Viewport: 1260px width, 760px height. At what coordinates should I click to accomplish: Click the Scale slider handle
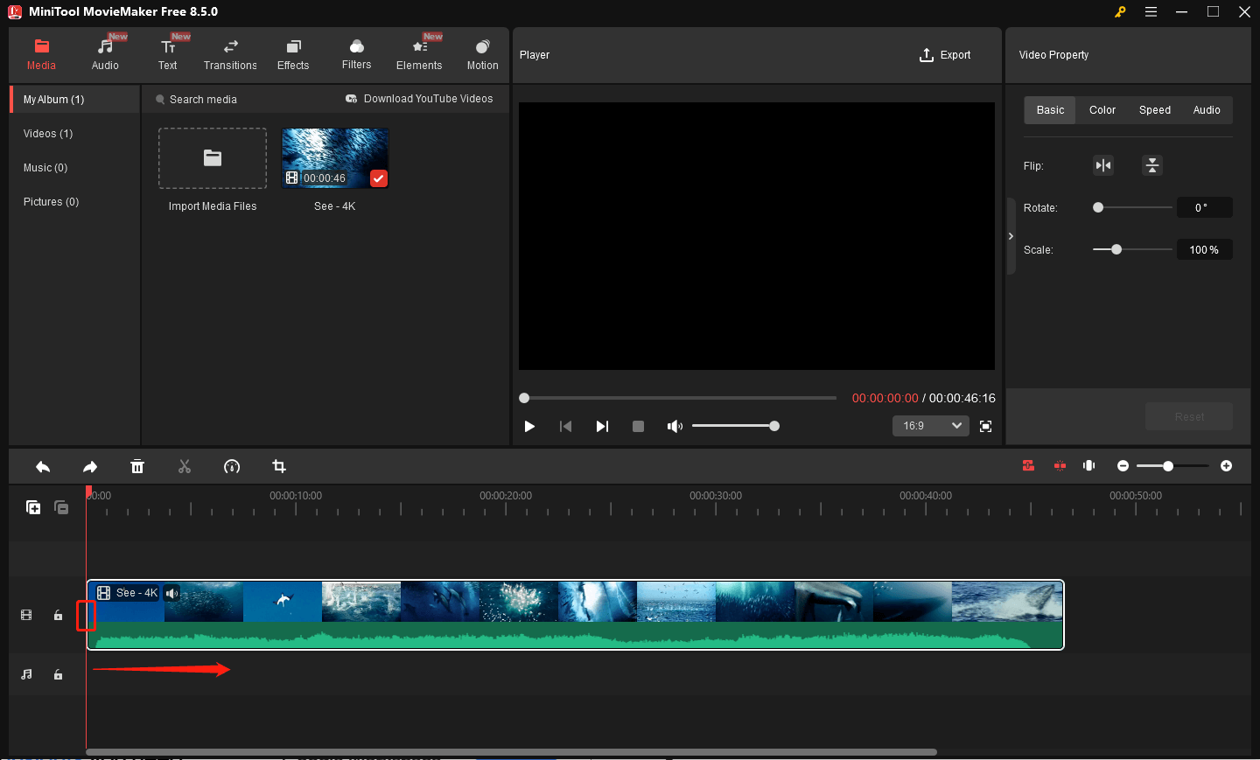pyautogui.click(x=1116, y=250)
